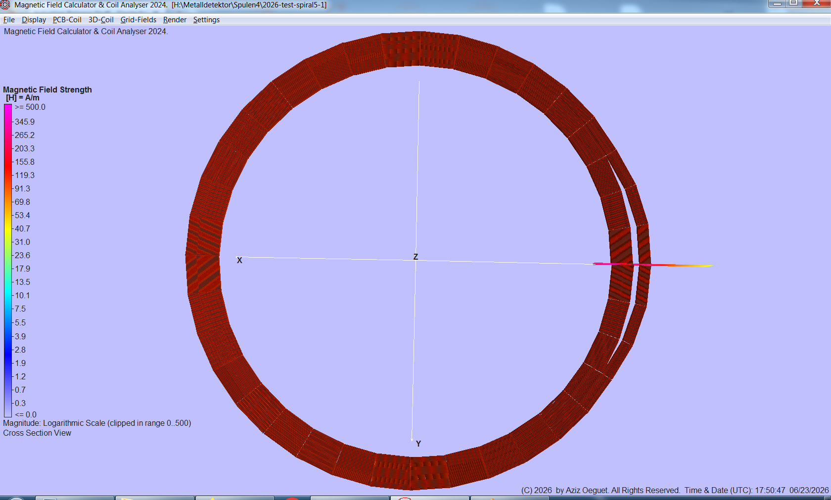
Task: Maximize the application window
Action: point(793,3)
